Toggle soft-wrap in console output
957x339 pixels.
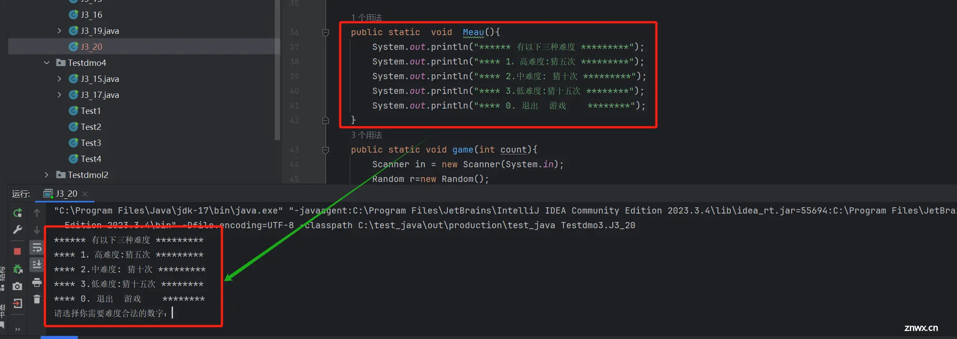point(37,247)
